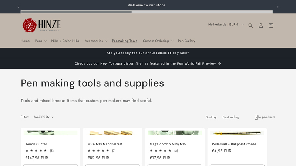The image size is (296, 166).
Task: Click M10-M13 Mandrel Set product image
Action: tap(113, 133)
